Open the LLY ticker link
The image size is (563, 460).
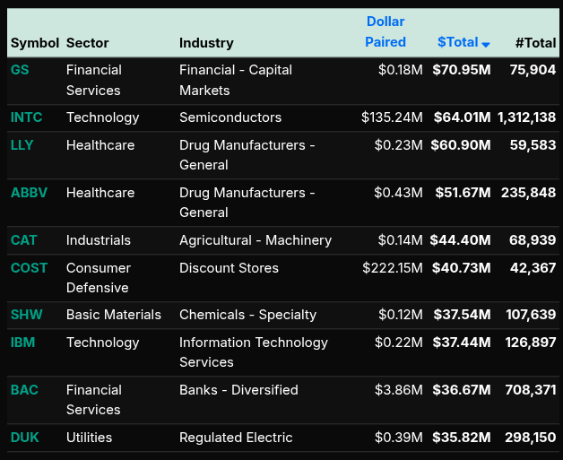pos(22,145)
